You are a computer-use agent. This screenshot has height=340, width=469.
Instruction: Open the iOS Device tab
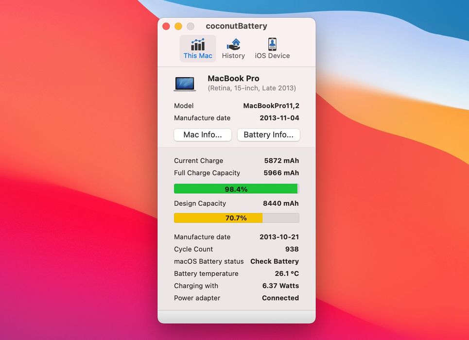[272, 49]
